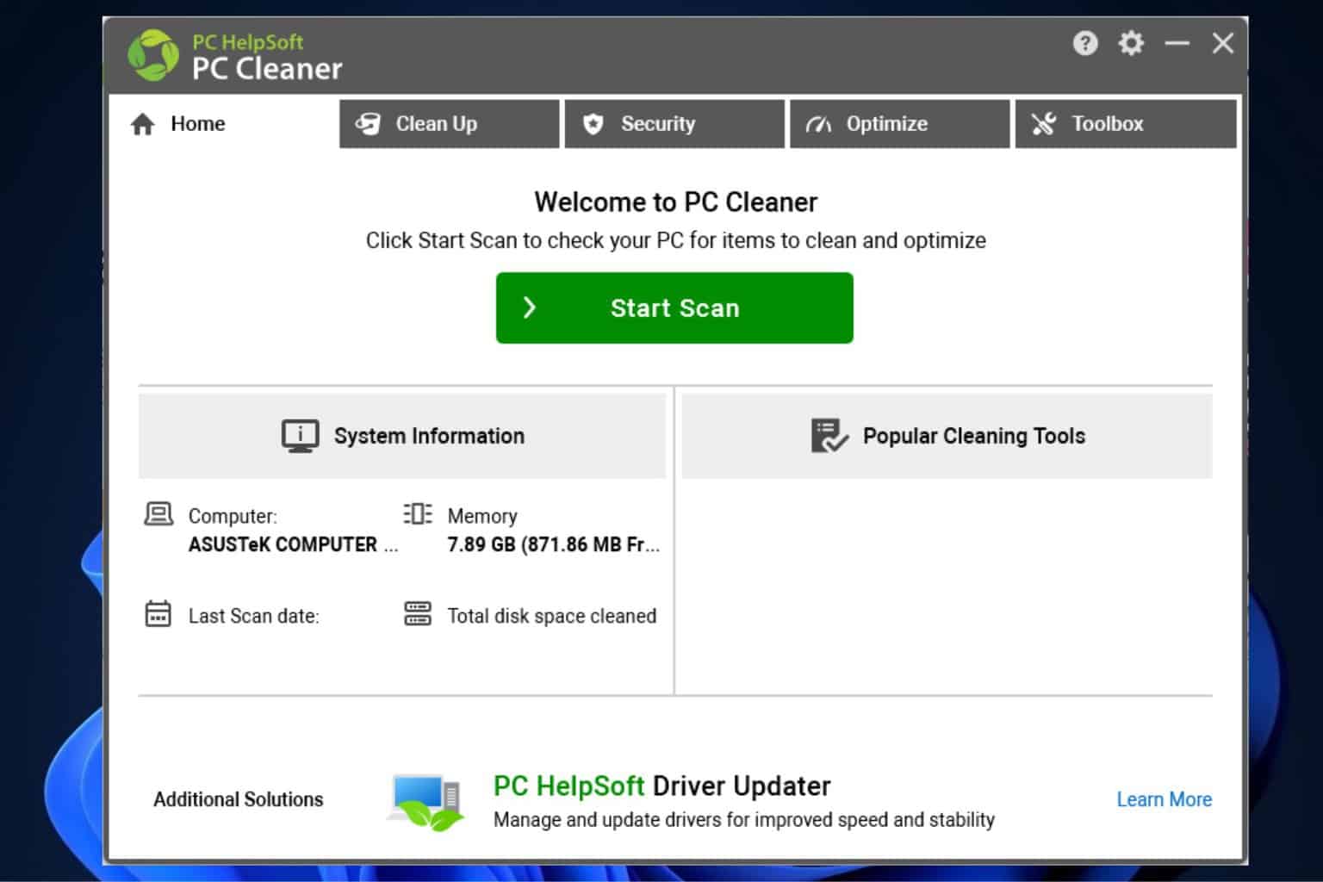The width and height of the screenshot is (1323, 882).
Task: Click the Popular Cleaning Tools checklist icon
Action: point(829,436)
